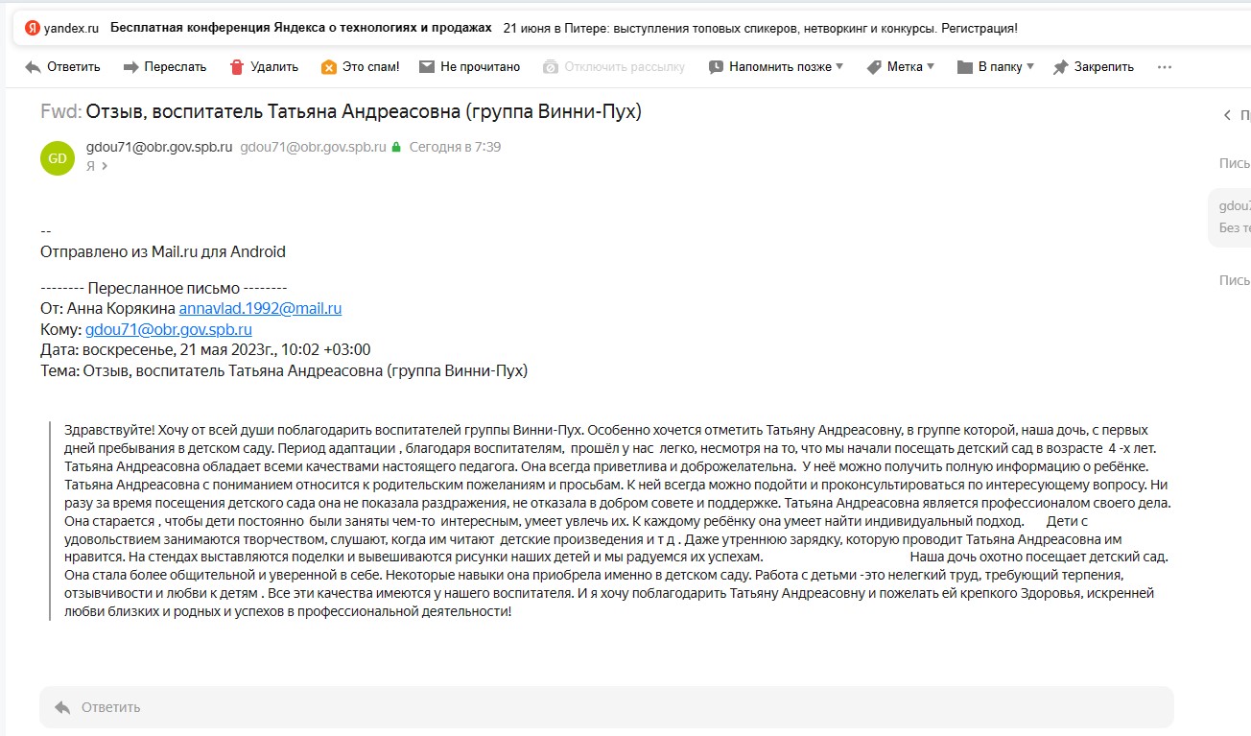Pin the message with the Закрепить label
Image resolution: width=1251 pixels, height=736 pixels.
tap(1103, 67)
